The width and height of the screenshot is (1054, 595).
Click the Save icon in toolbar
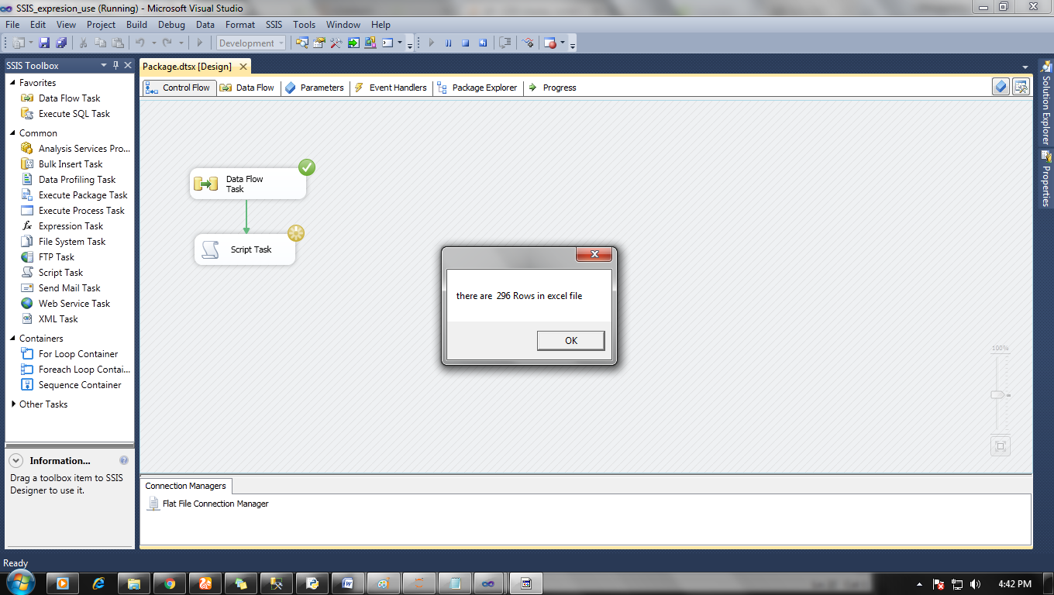coord(44,43)
